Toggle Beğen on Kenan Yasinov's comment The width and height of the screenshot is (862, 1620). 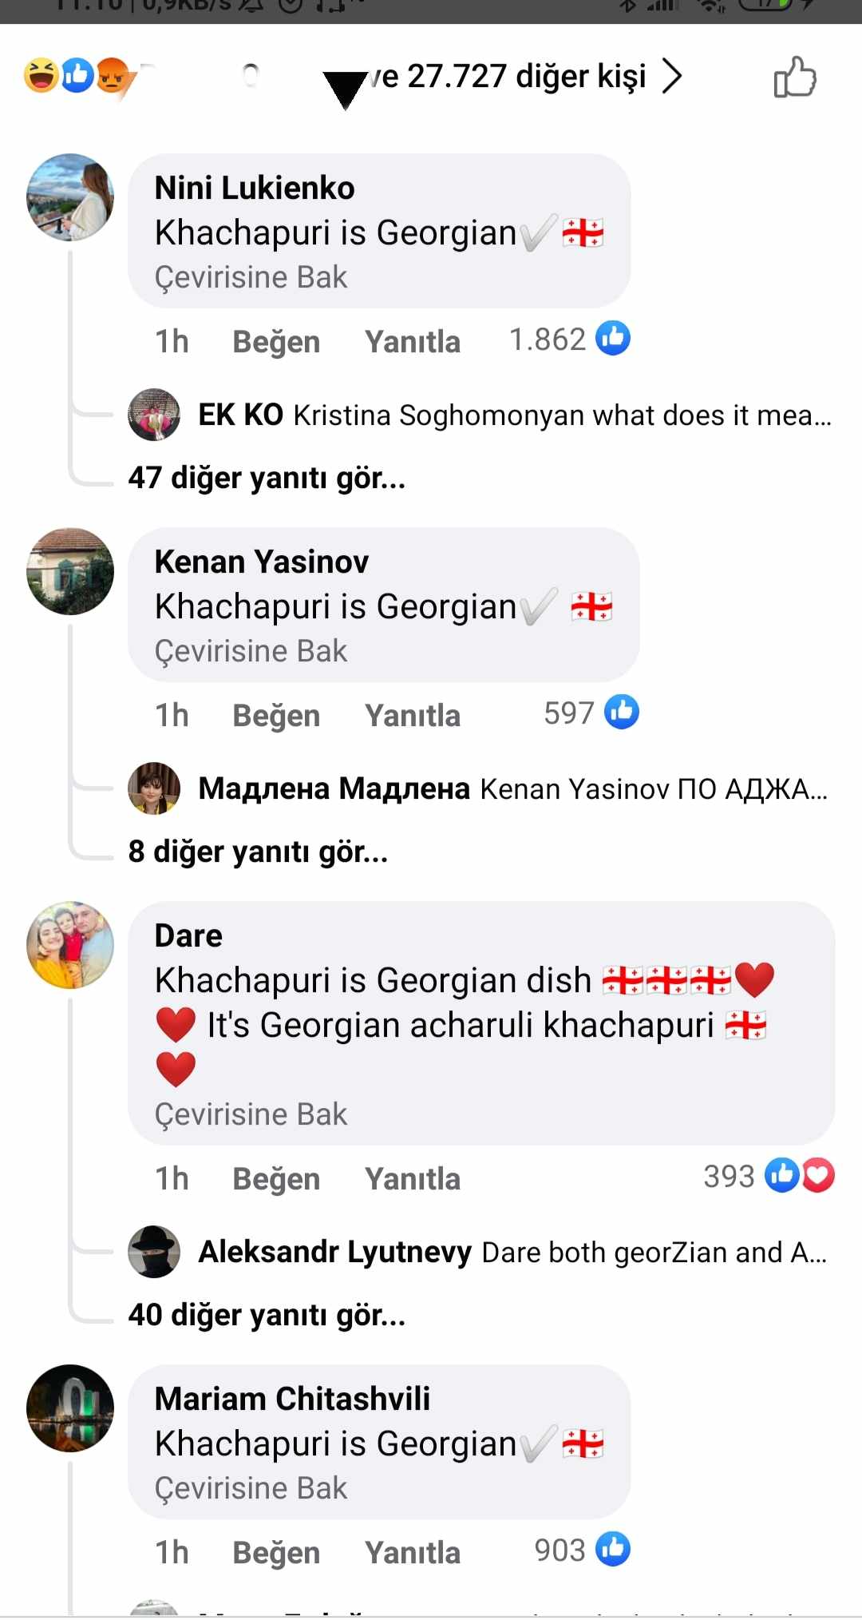(x=276, y=716)
